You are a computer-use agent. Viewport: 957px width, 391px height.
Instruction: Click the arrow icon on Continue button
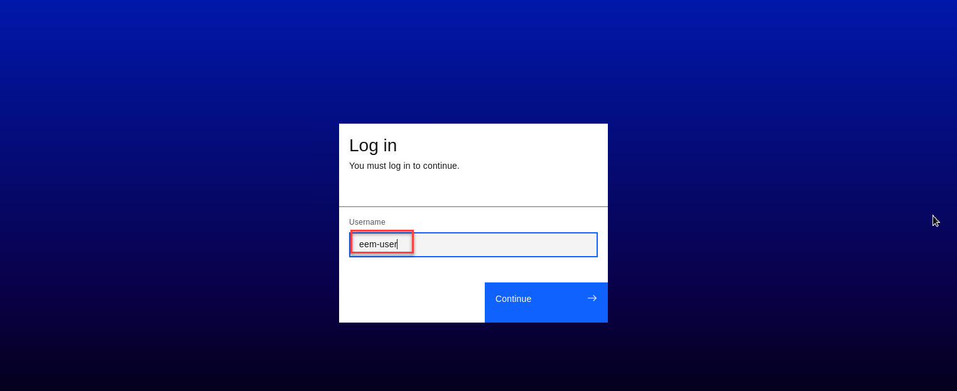click(x=592, y=298)
